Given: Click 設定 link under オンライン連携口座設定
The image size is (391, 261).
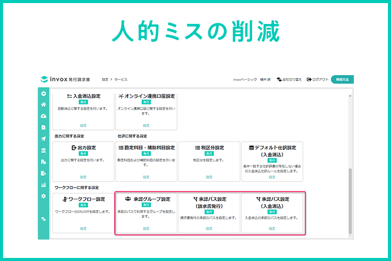Looking at the screenshot, I should tap(146, 125).
